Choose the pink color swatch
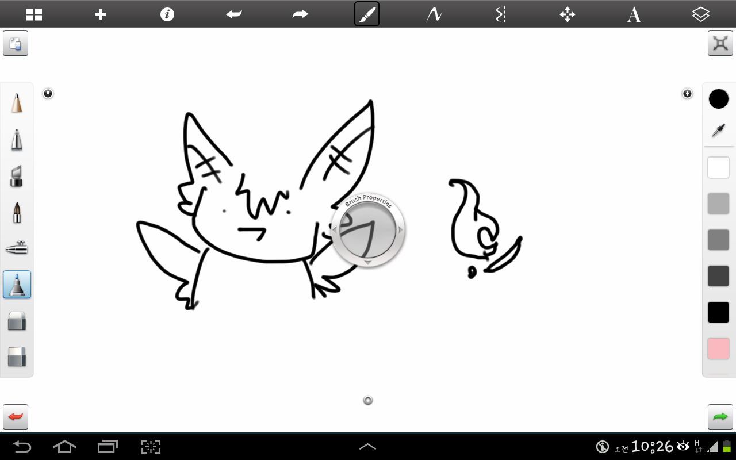The image size is (736, 460). [x=718, y=348]
